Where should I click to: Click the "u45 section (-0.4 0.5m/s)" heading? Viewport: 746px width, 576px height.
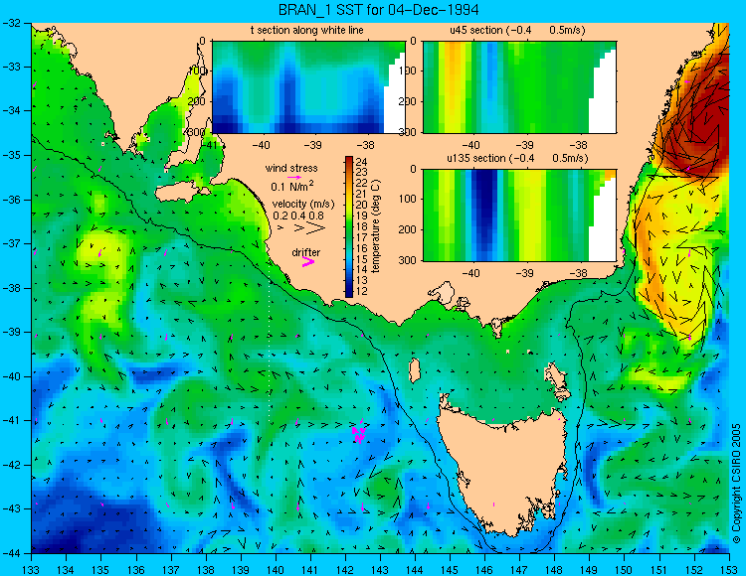(x=517, y=30)
